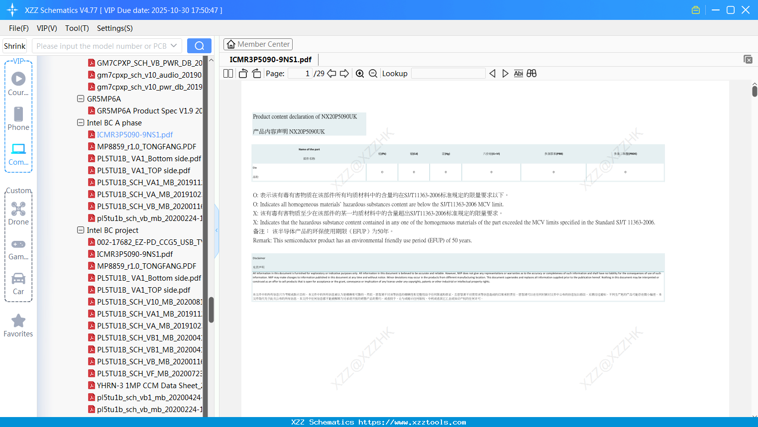Open the File(F) menu
The width and height of the screenshot is (758, 427).
pyautogui.click(x=19, y=28)
